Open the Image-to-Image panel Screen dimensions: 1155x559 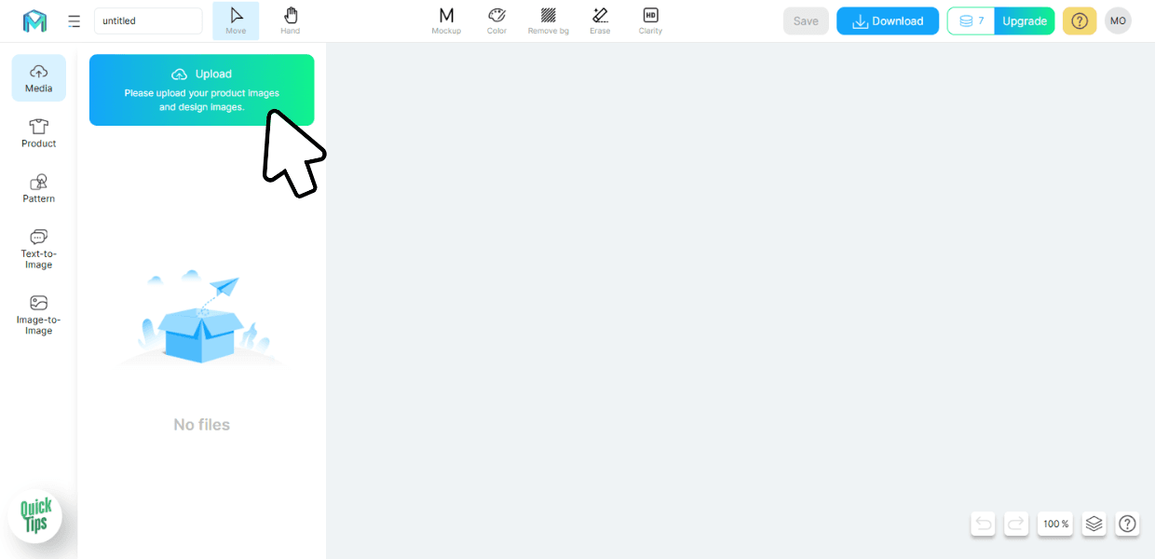point(39,315)
